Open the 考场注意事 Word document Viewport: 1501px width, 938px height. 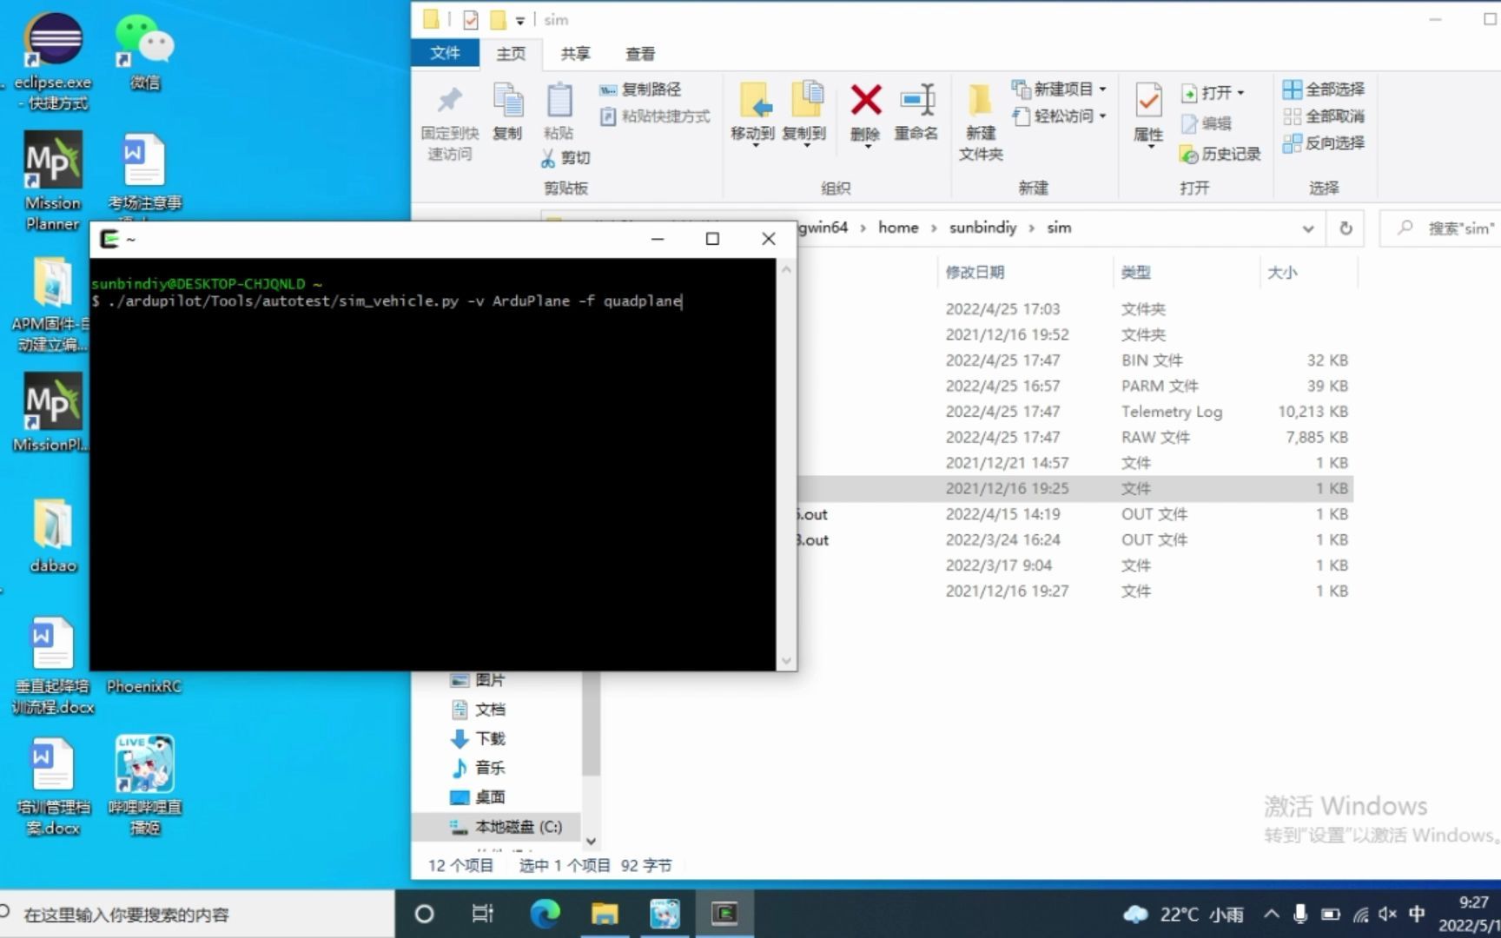click(144, 172)
